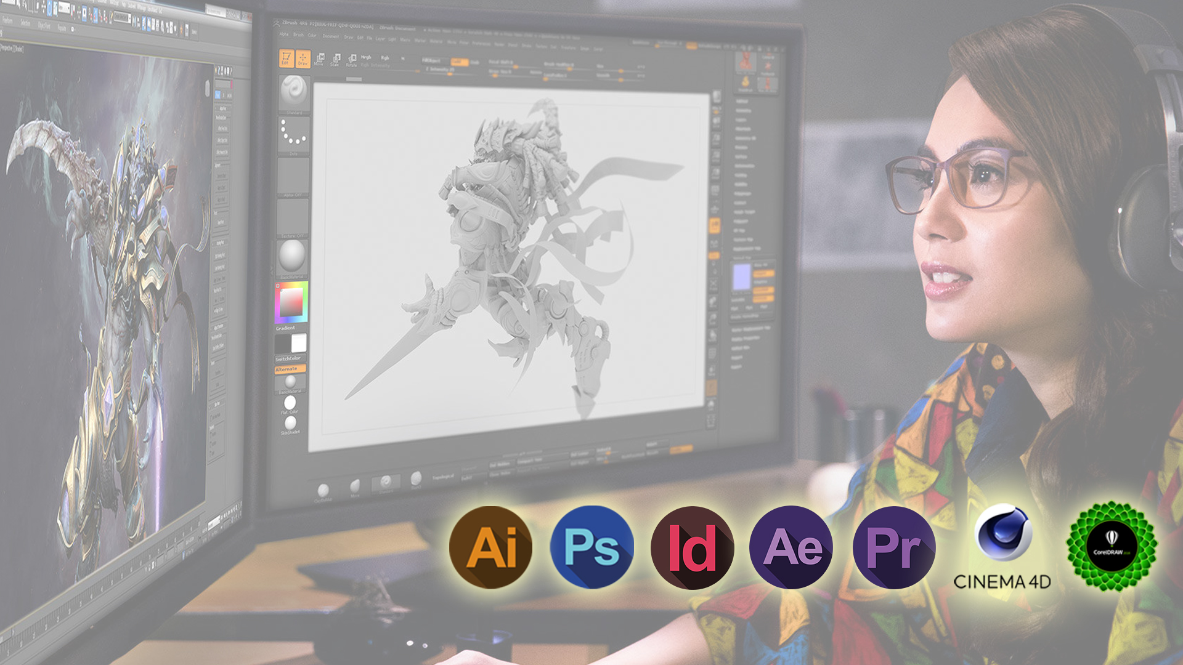Viewport: 1183px width, 665px height.
Task: Open the Document menu in ZBrush
Action: [331, 36]
